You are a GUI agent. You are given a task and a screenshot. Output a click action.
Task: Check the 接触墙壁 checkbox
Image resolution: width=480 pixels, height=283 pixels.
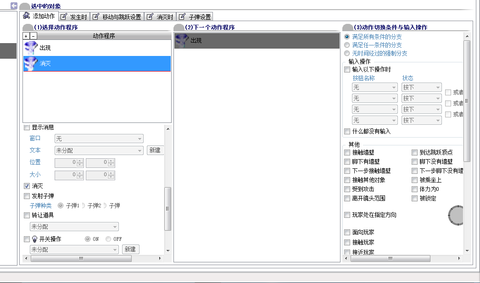(x=347, y=152)
